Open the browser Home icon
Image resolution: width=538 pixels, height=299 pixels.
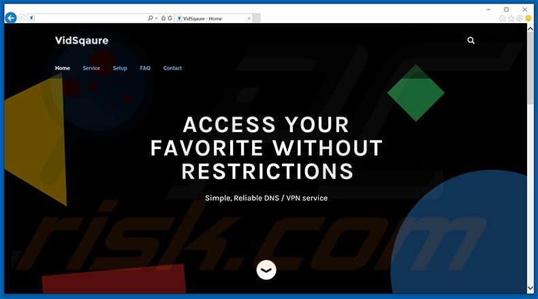coord(503,18)
